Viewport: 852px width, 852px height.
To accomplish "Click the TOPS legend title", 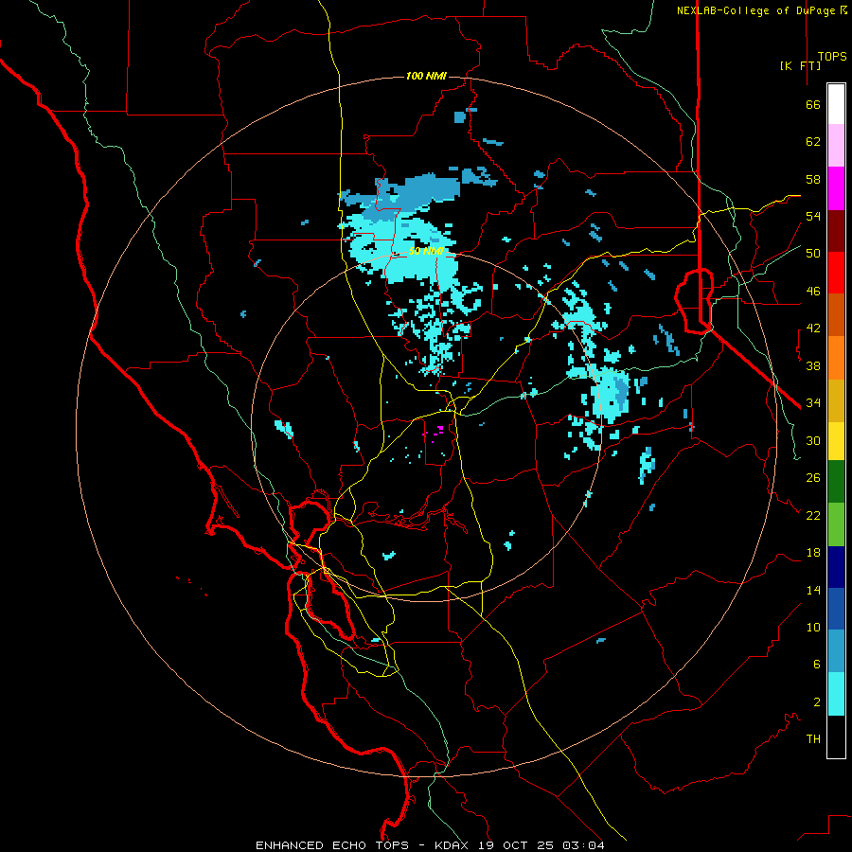I will (832, 57).
